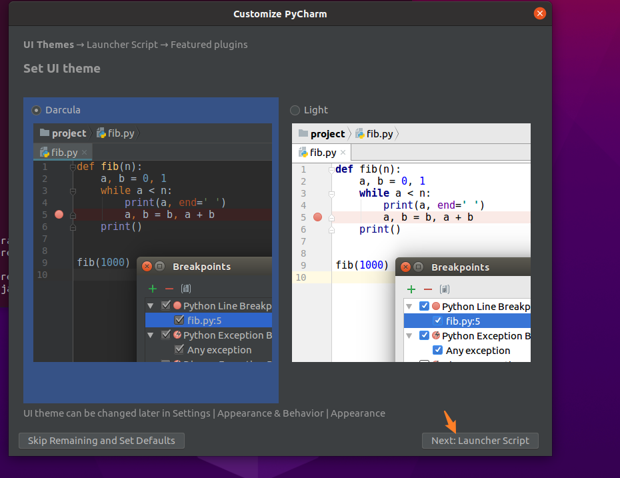Click fold end marker on line 6 in Light
This screenshot has width=620, height=478.
tap(331, 230)
